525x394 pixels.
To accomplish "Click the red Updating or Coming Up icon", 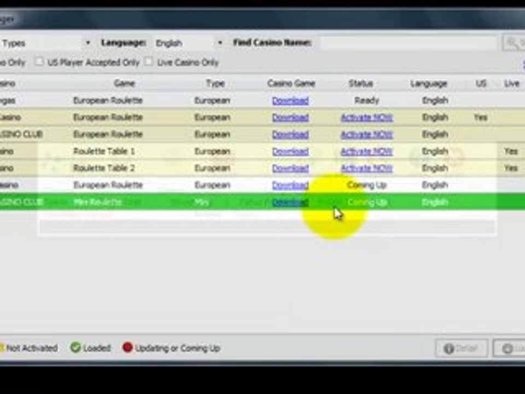I will coord(127,347).
